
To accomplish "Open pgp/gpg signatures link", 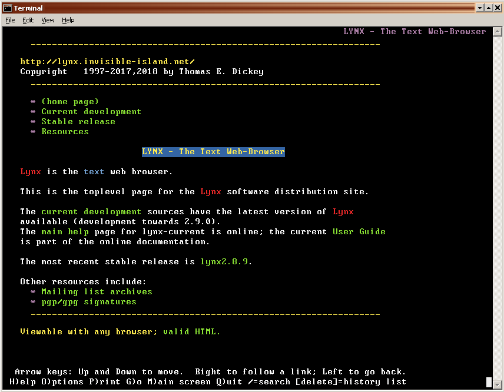I will (x=89, y=302).
